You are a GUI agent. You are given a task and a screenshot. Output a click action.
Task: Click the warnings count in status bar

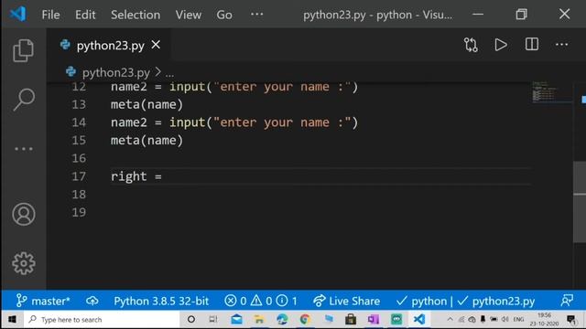261,301
